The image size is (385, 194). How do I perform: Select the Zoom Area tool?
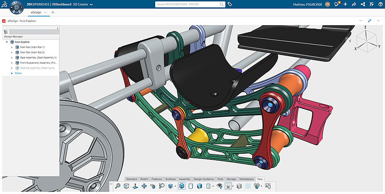tap(162, 186)
